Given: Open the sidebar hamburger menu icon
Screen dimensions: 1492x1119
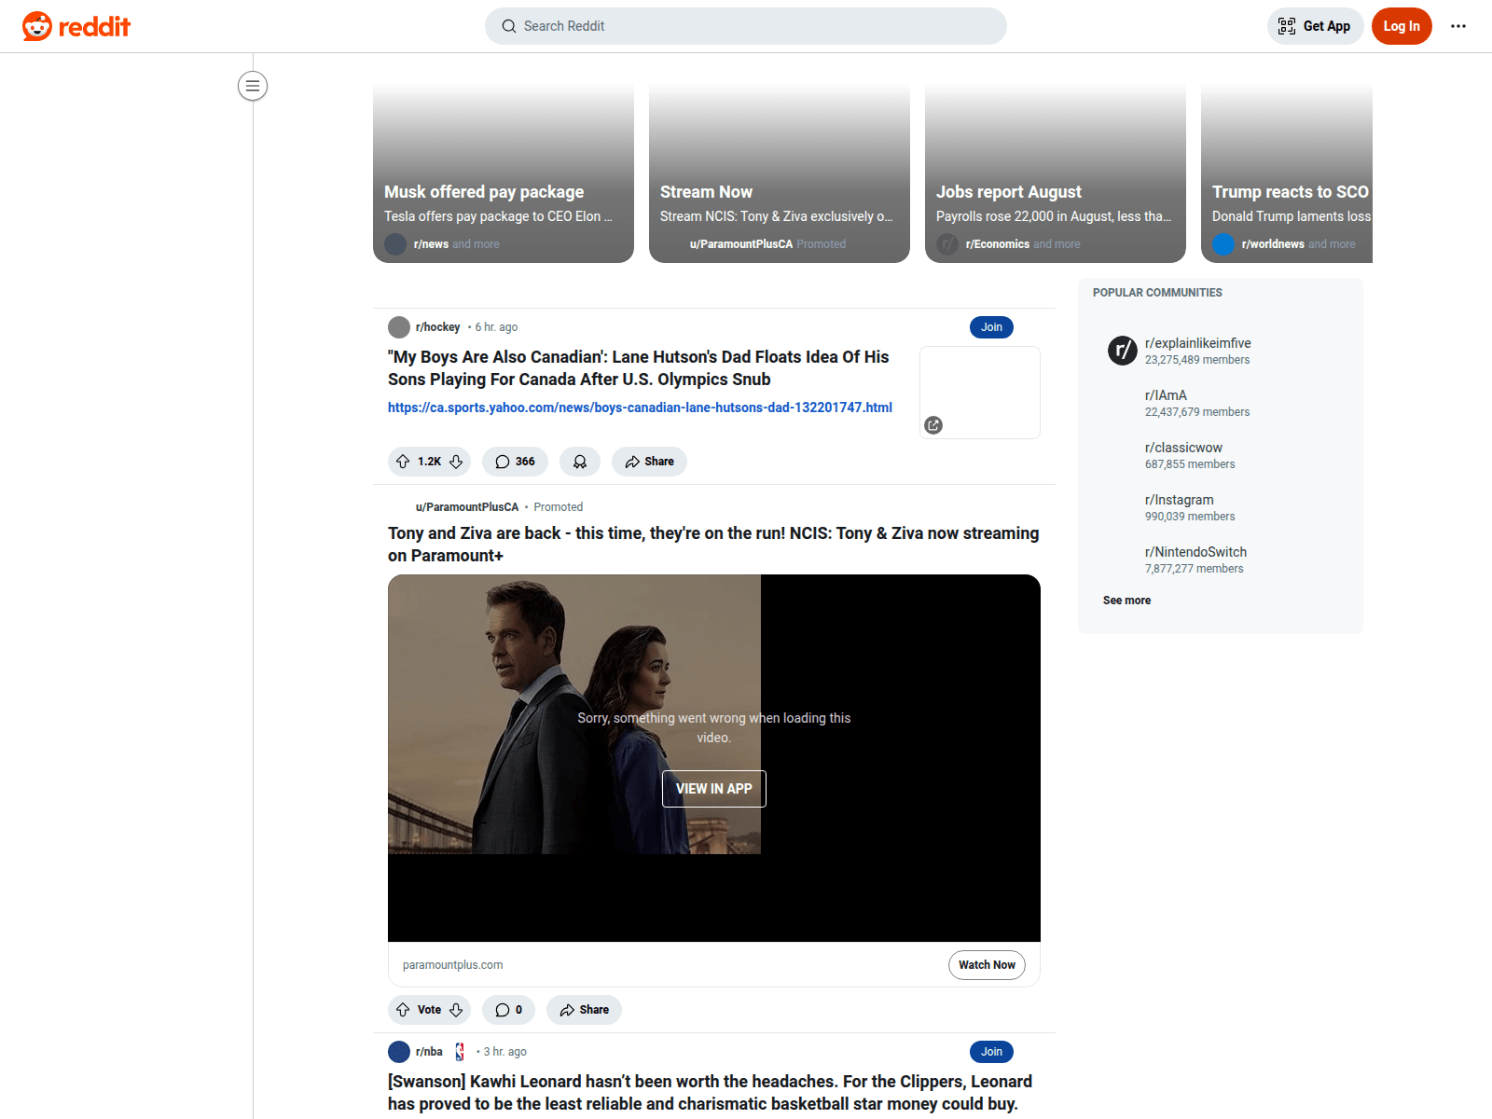Looking at the screenshot, I should 253,86.
